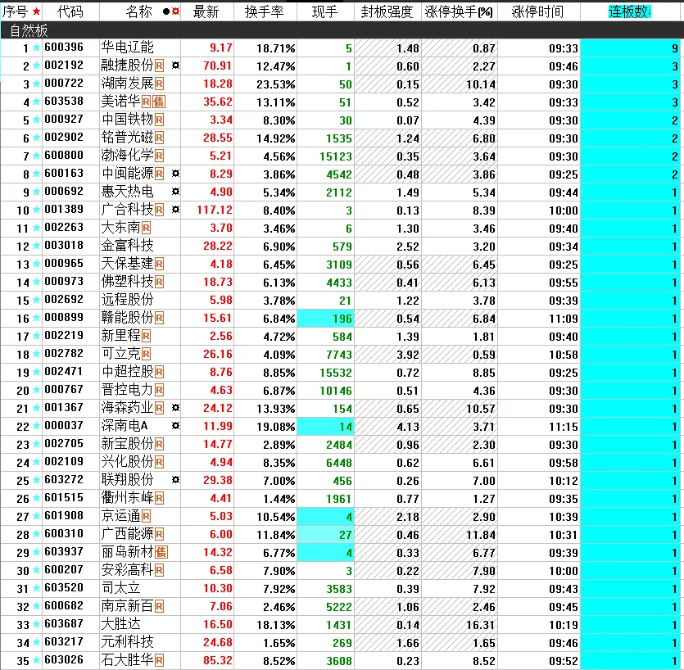This screenshot has height=670, width=684.
Task: Sort by the 涨停时间 column header
Action: tap(537, 11)
